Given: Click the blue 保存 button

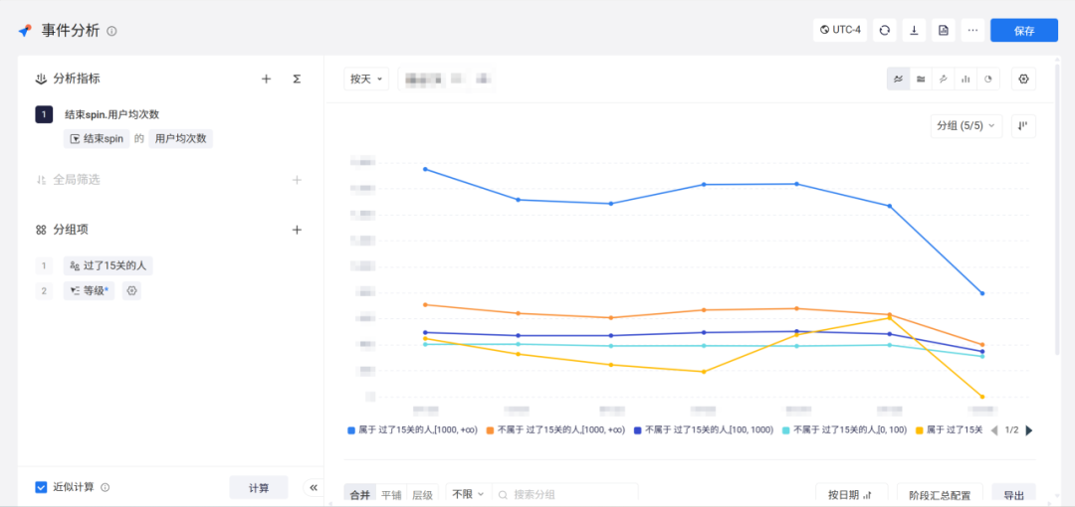Looking at the screenshot, I should tap(1024, 30).
